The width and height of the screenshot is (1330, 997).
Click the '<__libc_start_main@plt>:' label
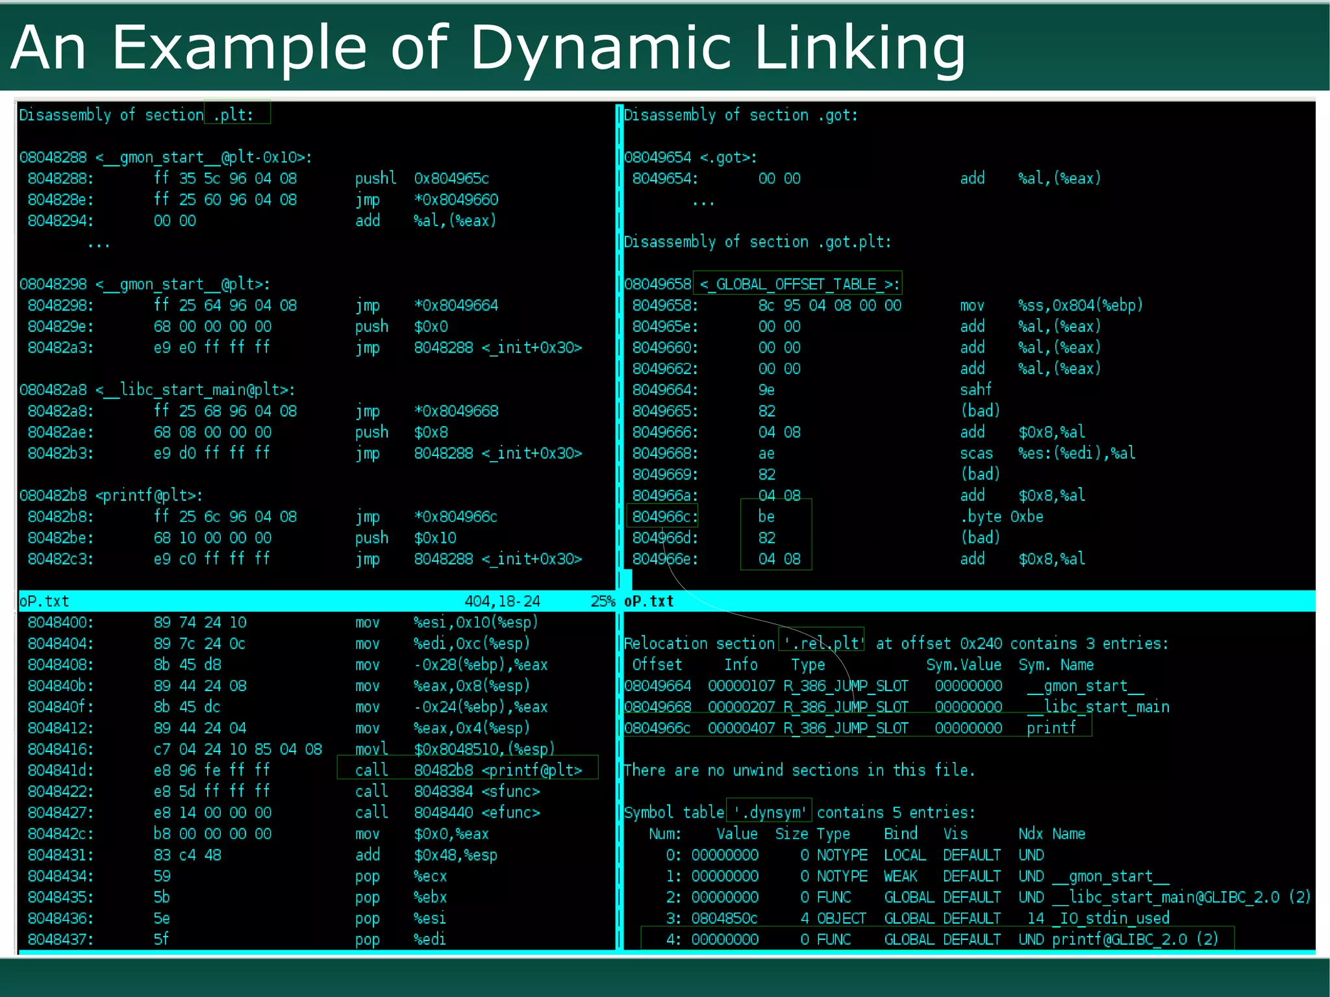coord(195,390)
